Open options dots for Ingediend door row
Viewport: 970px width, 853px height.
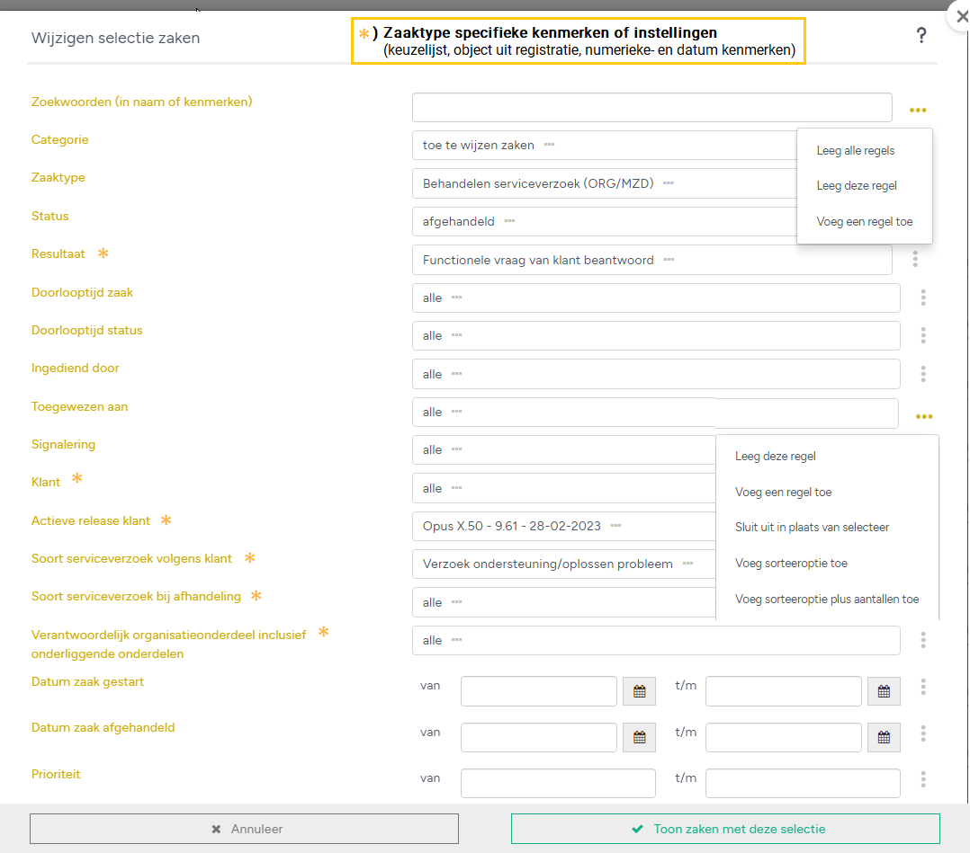click(x=923, y=373)
